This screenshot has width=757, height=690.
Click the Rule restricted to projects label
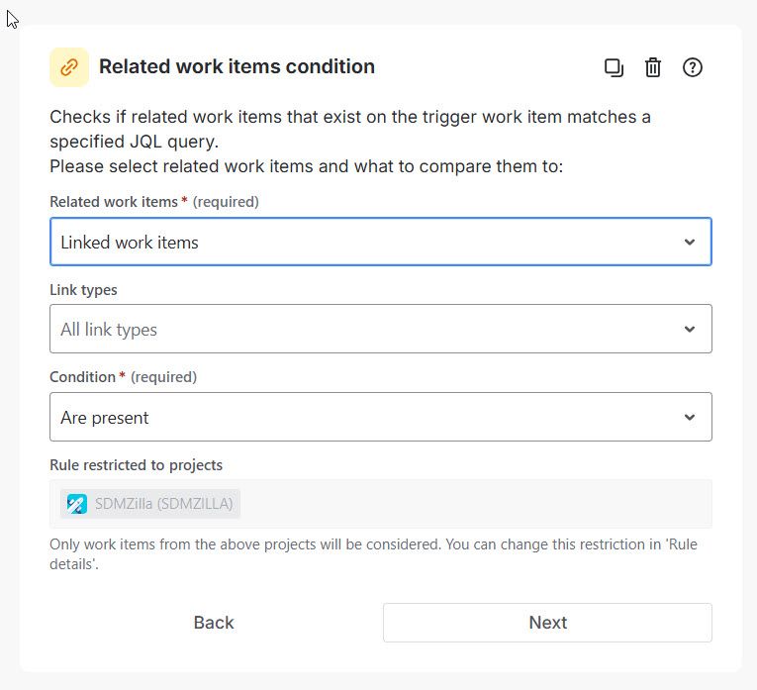137,464
